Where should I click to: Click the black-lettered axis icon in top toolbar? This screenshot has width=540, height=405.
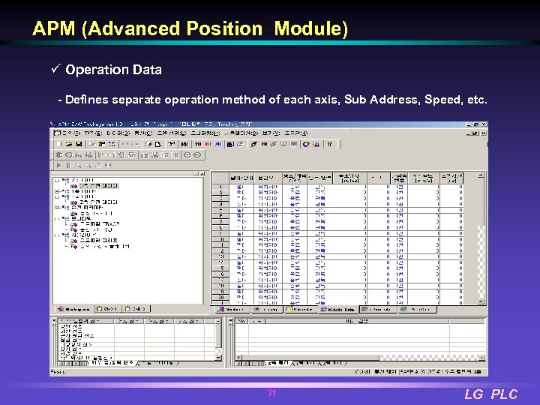(197, 144)
